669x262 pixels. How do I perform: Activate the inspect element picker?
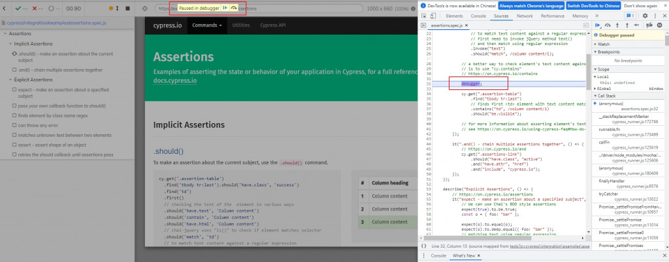coord(424,16)
